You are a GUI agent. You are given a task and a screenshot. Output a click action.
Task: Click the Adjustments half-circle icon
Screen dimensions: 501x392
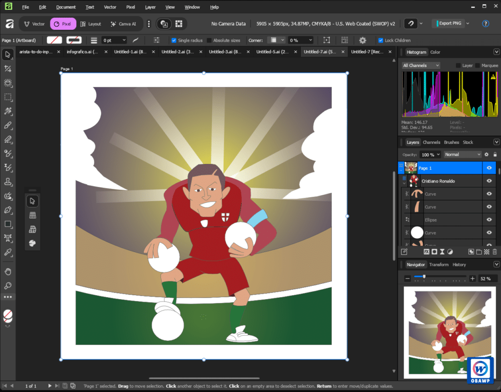click(x=450, y=252)
